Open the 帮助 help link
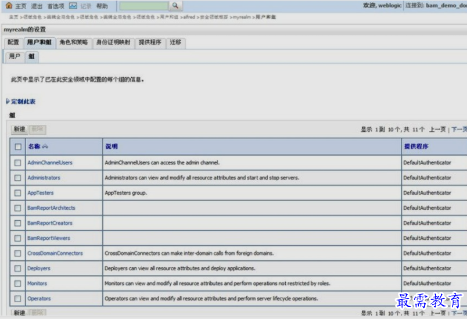This screenshot has height=319, width=467. 102,6
